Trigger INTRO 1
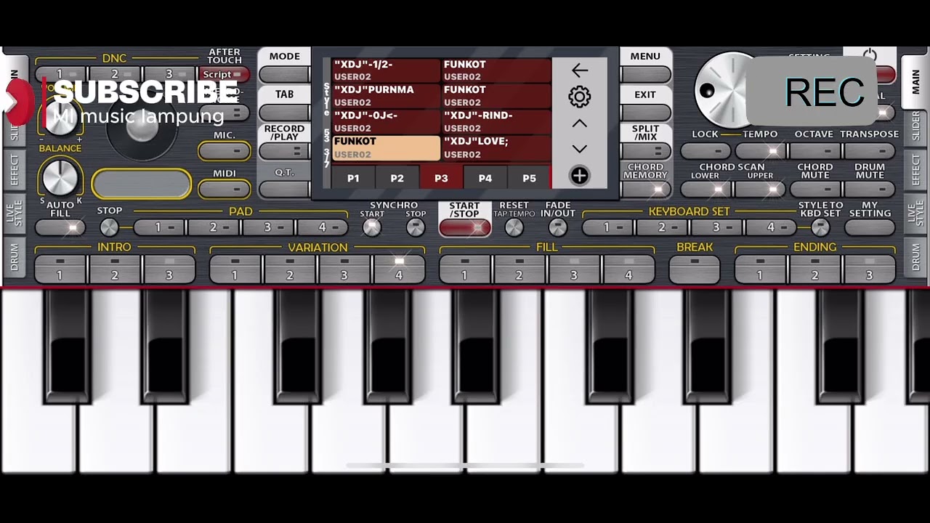930x523 pixels. (60, 269)
